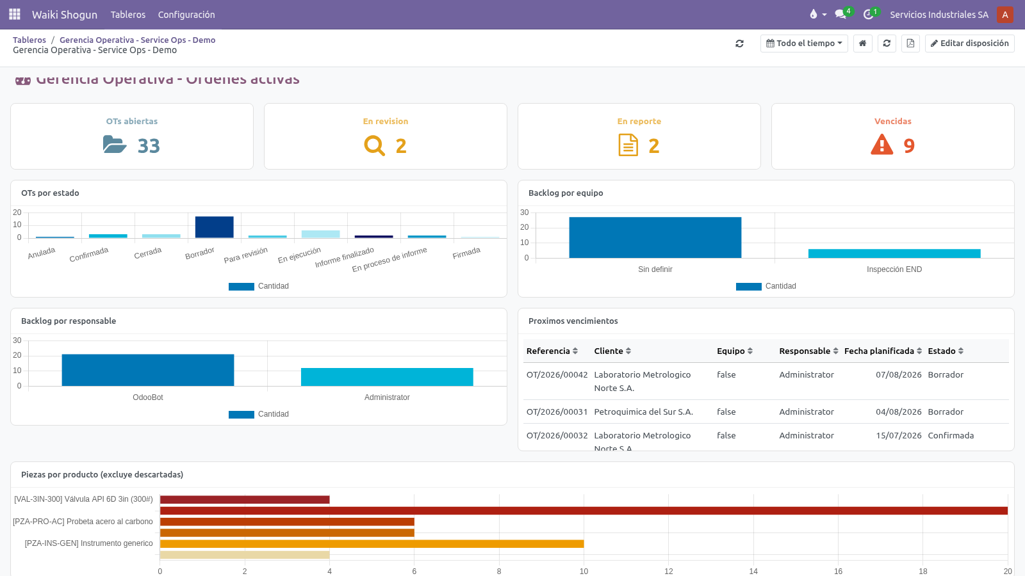1025x576 pixels.
Task: Open the En reporte 2 card
Action: (639, 136)
